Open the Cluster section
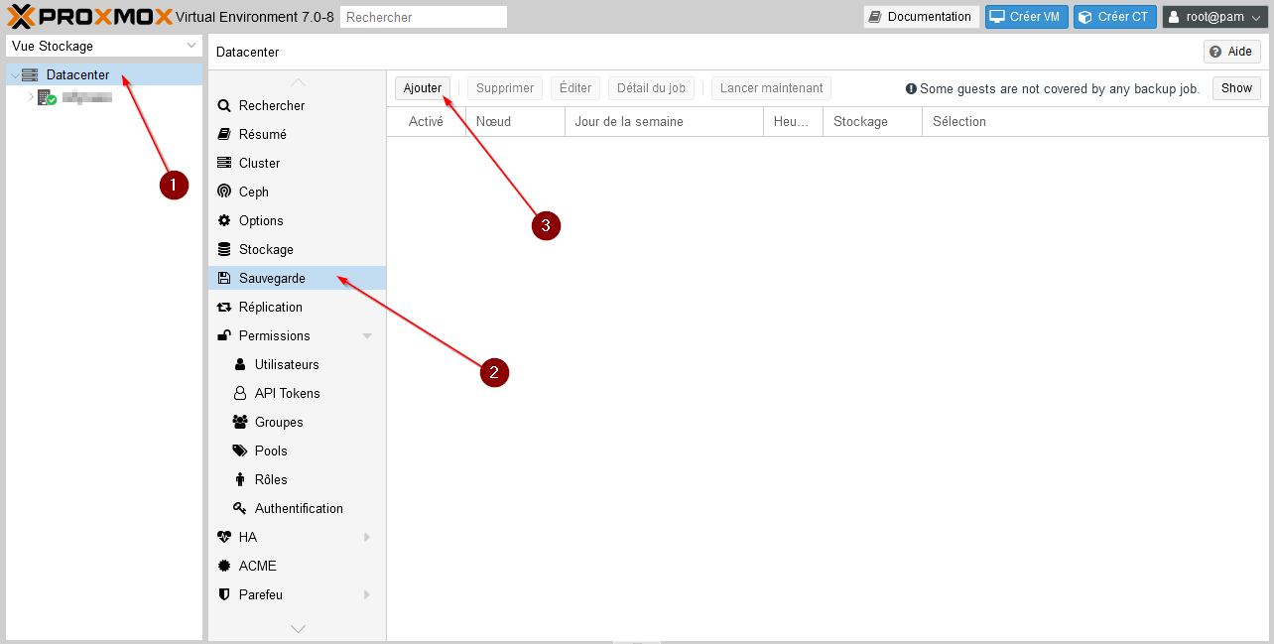Image resolution: width=1274 pixels, height=644 pixels. (x=259, y=163)
